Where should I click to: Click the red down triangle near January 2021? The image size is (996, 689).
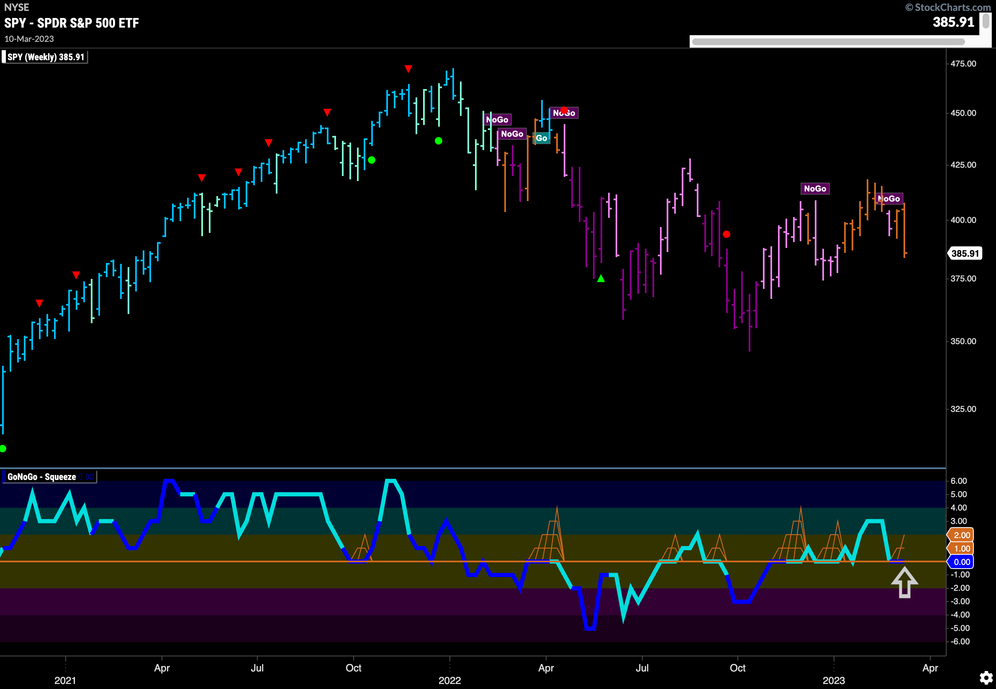click(76, 275)
